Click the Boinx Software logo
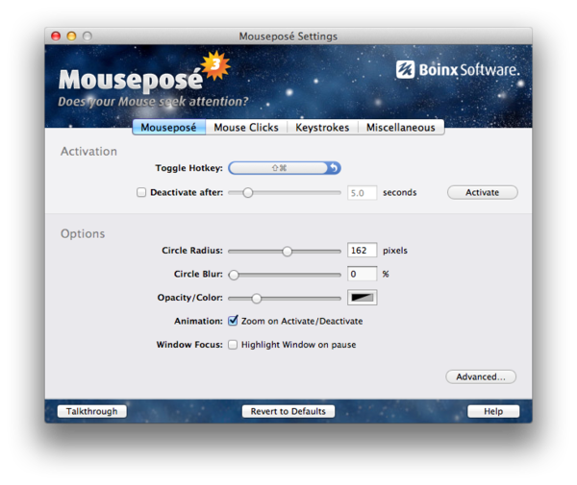The image size is (577, 485). point(458,70)
